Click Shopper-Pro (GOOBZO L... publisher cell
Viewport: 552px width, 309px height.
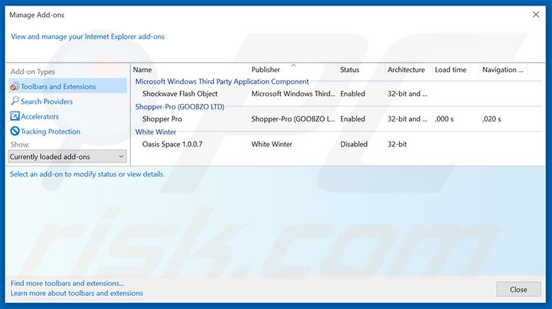tap(293, 119)
